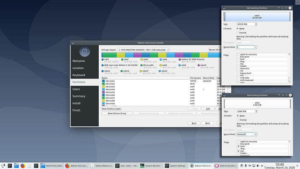
Task: Select Format content in sda1 dialog
Action: (x=238, y=120)
